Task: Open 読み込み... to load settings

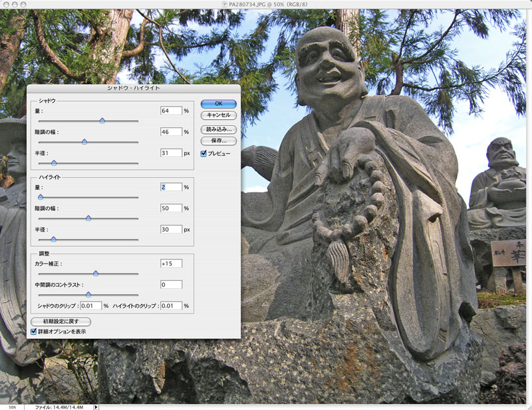Action: coord(219,129)
